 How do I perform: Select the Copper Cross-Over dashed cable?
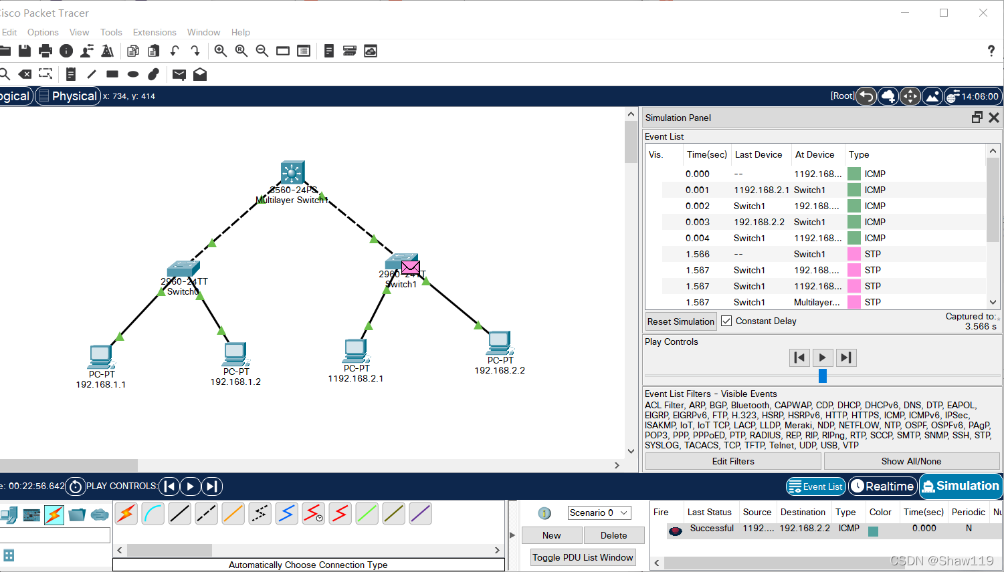point(206,513)
